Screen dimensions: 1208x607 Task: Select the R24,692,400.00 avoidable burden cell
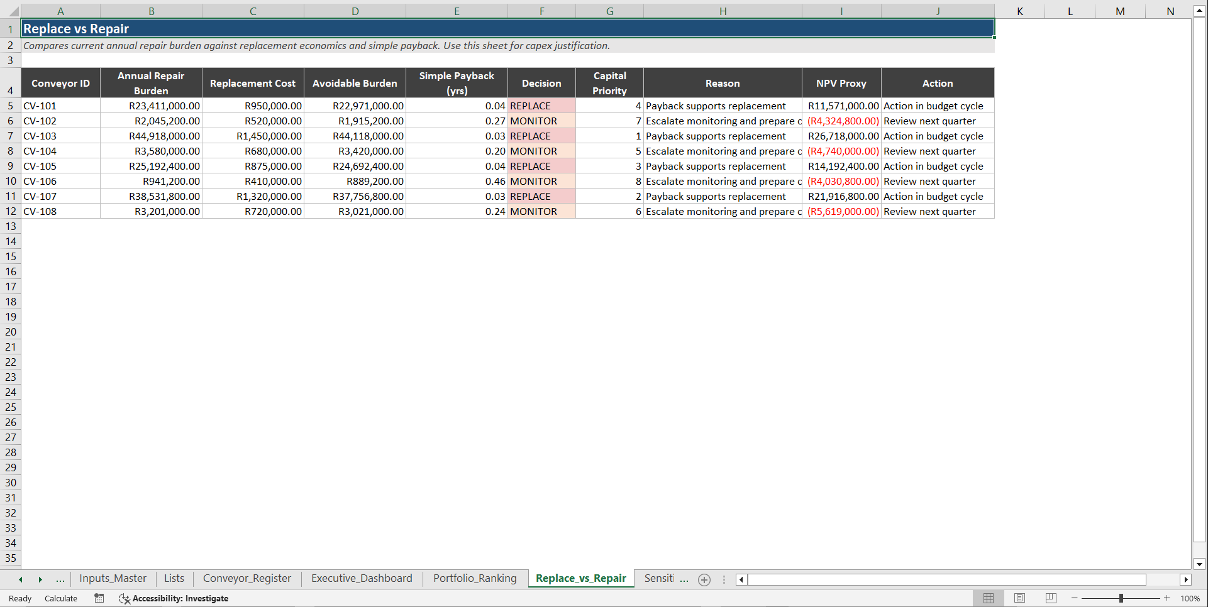point(355,166)
